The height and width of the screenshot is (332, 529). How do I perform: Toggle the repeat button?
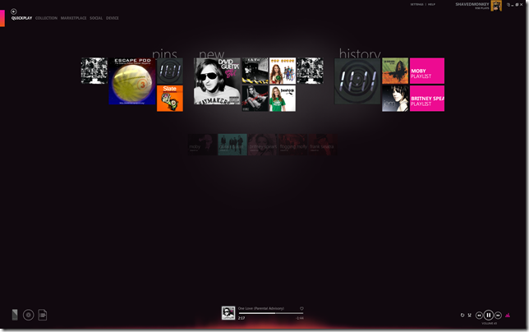click(x=462, y=315)
